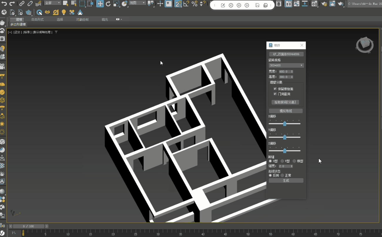Image resolution: width=382 pixels, height=237 pixels.
Task: Open the Layer Explorer stack icon
Action: (x=278, y=4)
